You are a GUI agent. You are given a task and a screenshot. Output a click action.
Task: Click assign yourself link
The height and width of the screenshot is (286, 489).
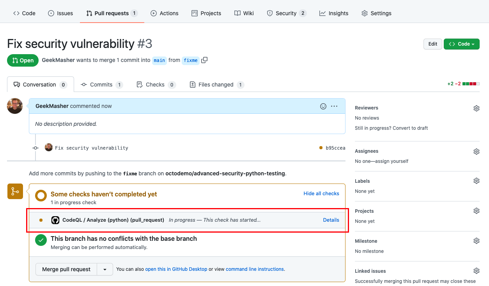tap(392, 161)
